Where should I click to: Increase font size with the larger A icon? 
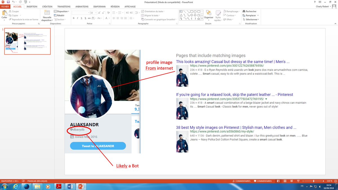coord(99,13)
